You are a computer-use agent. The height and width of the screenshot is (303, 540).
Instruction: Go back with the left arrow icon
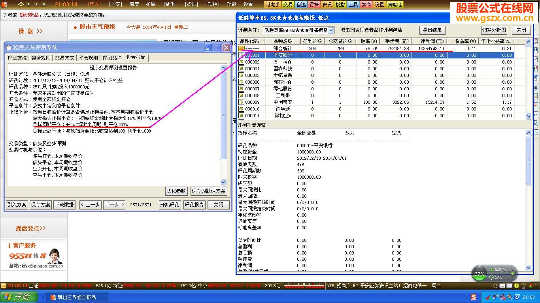29,4
